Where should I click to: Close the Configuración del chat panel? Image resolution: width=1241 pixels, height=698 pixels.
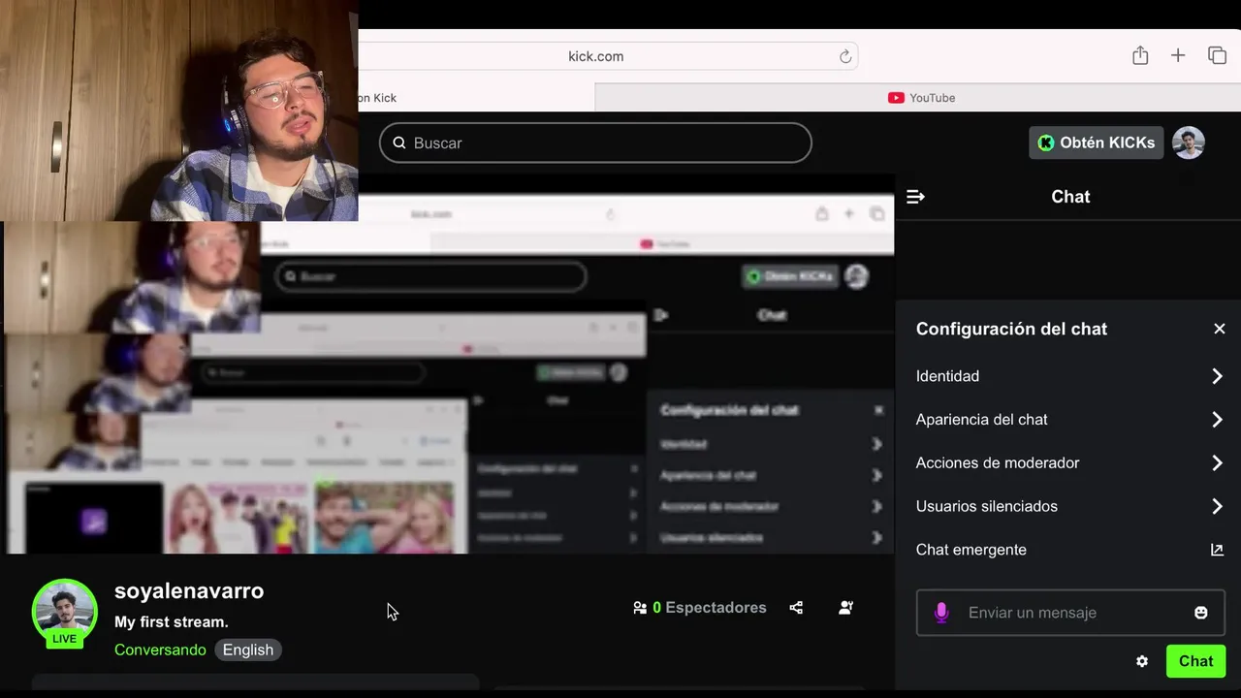click(x=1220, y=329)
